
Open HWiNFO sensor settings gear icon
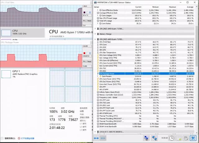click(x=186, y=138)
